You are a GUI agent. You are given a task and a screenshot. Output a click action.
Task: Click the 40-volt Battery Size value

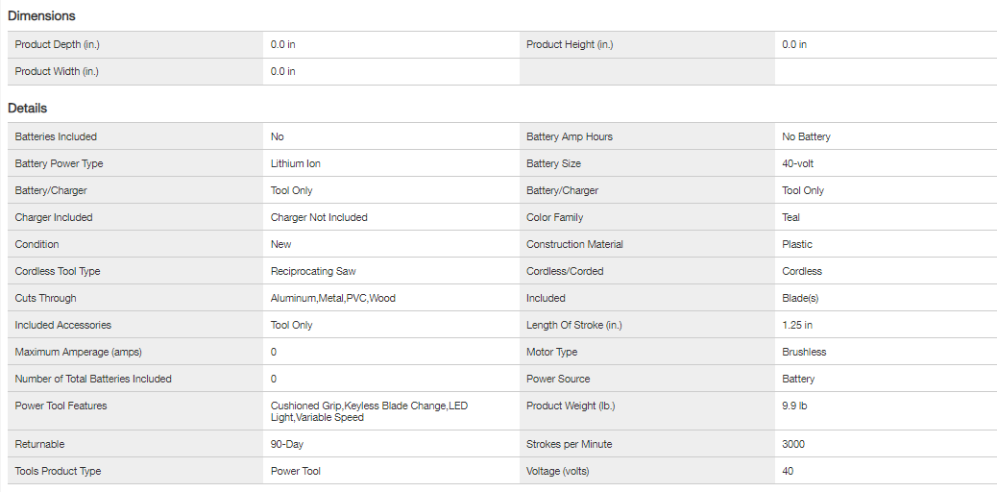click(x=798, y=164)
